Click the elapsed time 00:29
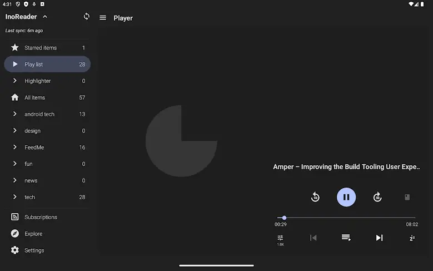Viewport: 433px width, 271px height. (x=280, y=224)
